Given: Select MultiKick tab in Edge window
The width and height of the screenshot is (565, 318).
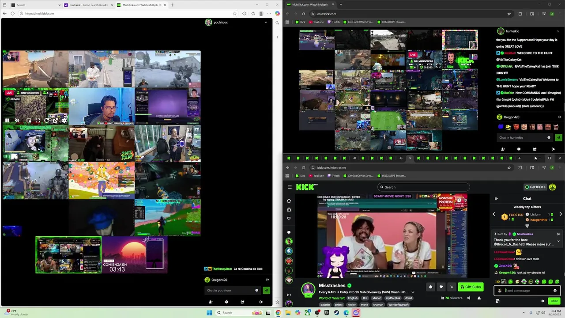Looking at the screenshot, I should coord(141,5).
